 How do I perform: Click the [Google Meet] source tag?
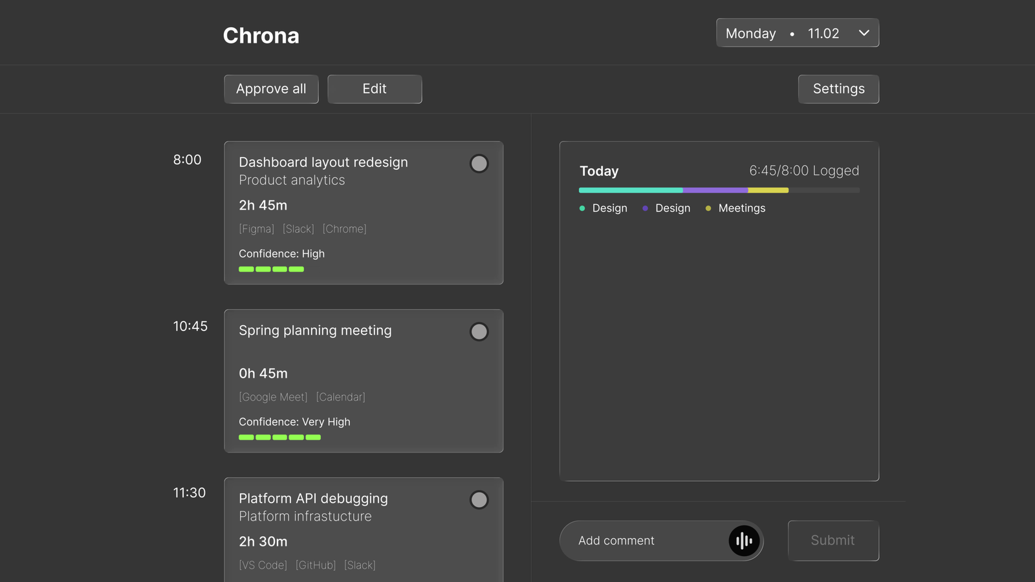click(x=273, y=397)
